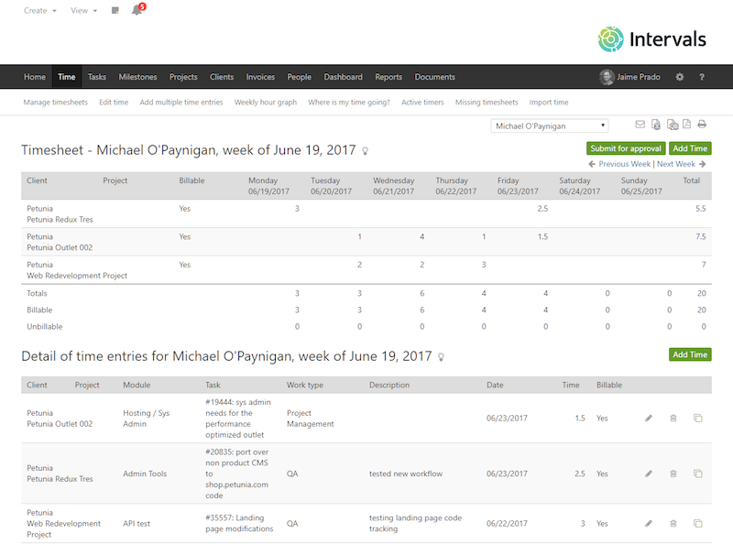Export the timesheet to Excel
The height and width of the screenshot is (544, 733).
[x=655, y=125]
